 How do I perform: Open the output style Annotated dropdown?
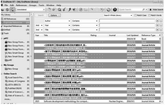(44, 10)
